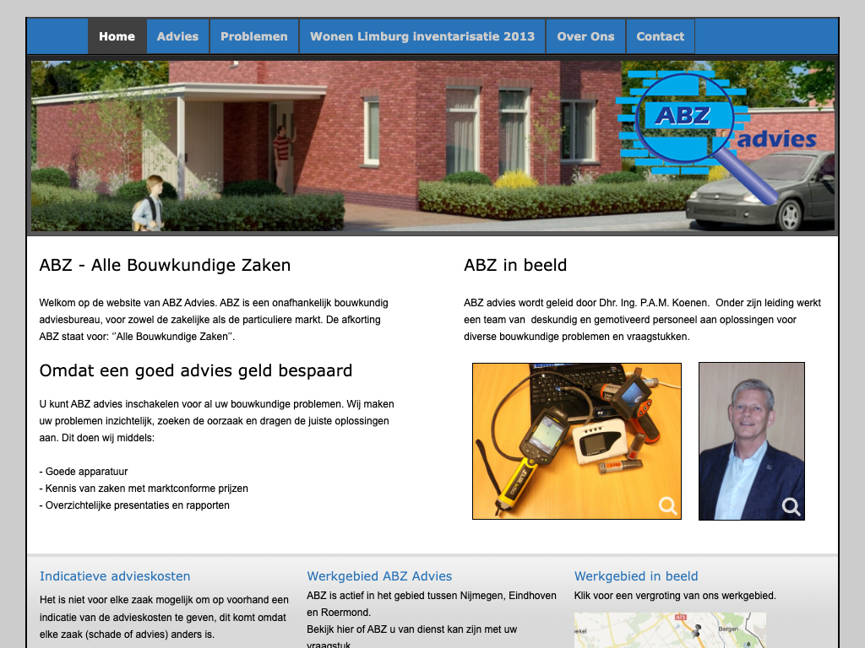
Task: Click the Werkgebied ABZ Advies heading
Action: tap(379, 576)
